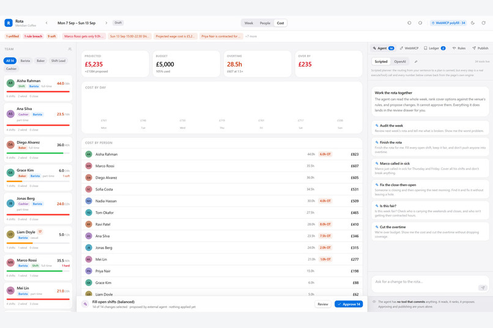Click Diego Alvarez's green hours bar
Viewport: 493px width, 328px height.
pyautogui.click(x=35, y=153)
